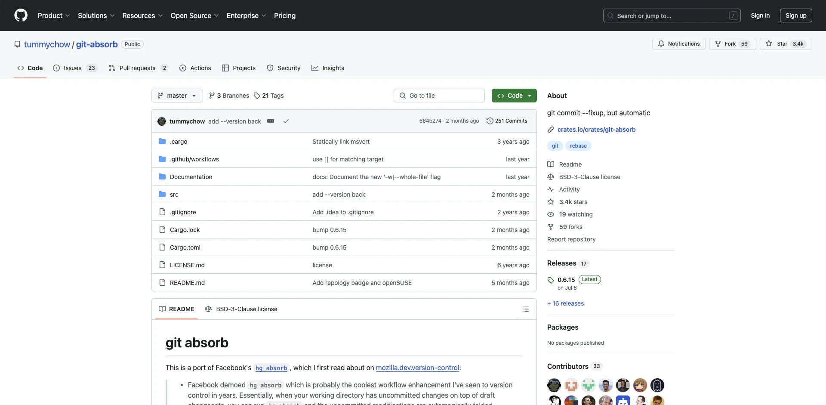Click the fork icon beside 59 forks
The height and width of the screenshot is (405, 826).
551,227
